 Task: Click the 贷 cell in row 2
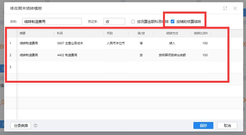pyautogui.click(x=141, y=55)
